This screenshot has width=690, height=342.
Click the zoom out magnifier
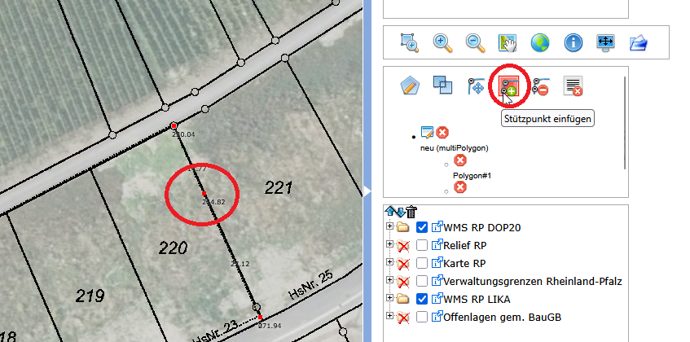point(475,42)
